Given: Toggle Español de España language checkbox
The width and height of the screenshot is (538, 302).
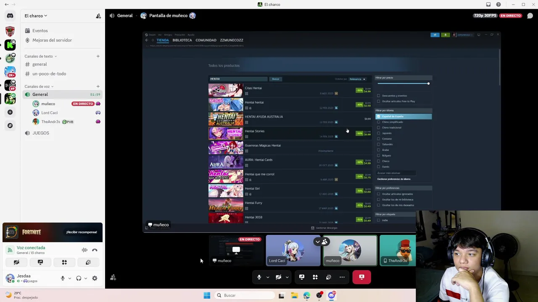Looking at the screenshot, I should pyautogui.click(x=378, y=116).
